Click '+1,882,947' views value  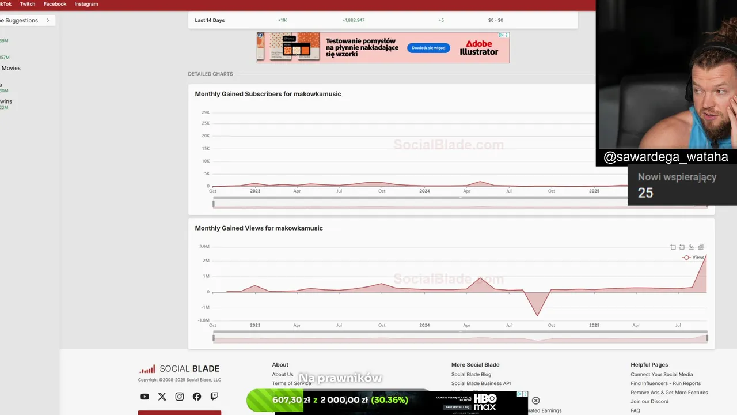tap(354, 20)
